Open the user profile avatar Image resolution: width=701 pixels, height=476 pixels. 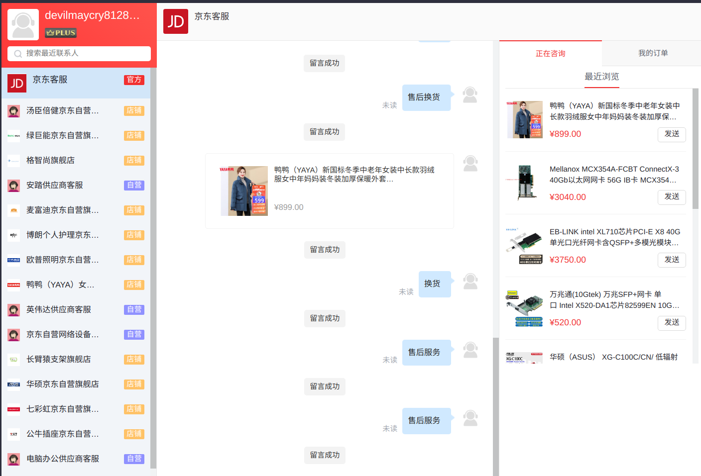(x=23, y=24)
